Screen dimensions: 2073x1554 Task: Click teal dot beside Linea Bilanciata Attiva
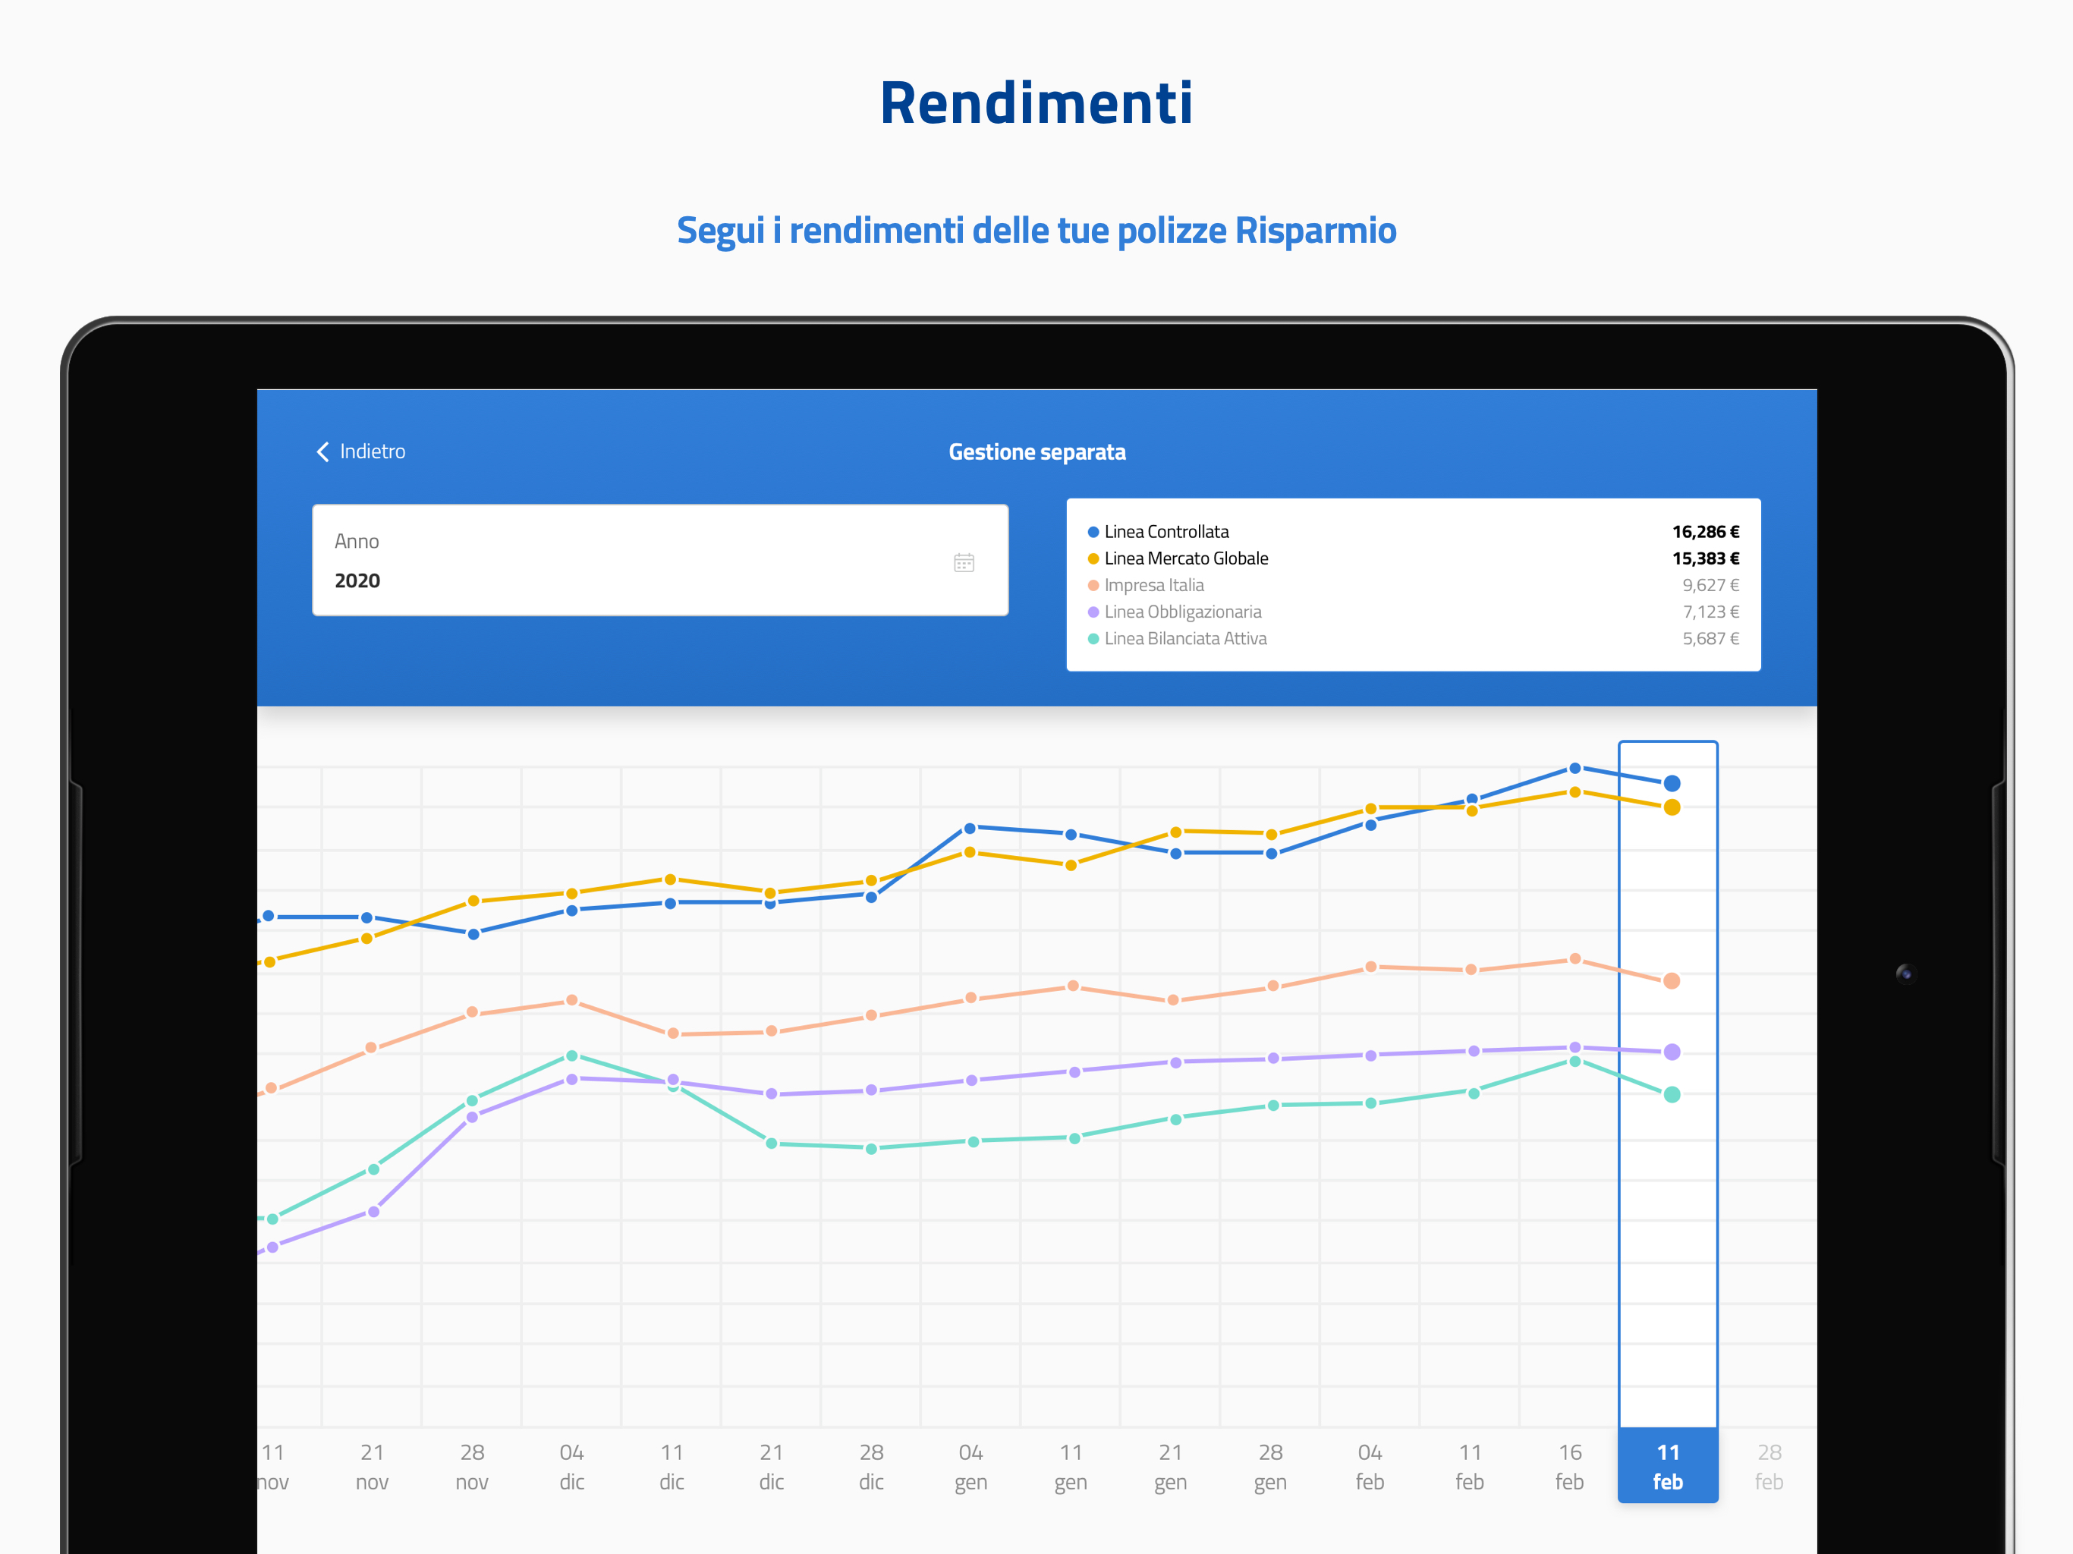[1093, 639]
